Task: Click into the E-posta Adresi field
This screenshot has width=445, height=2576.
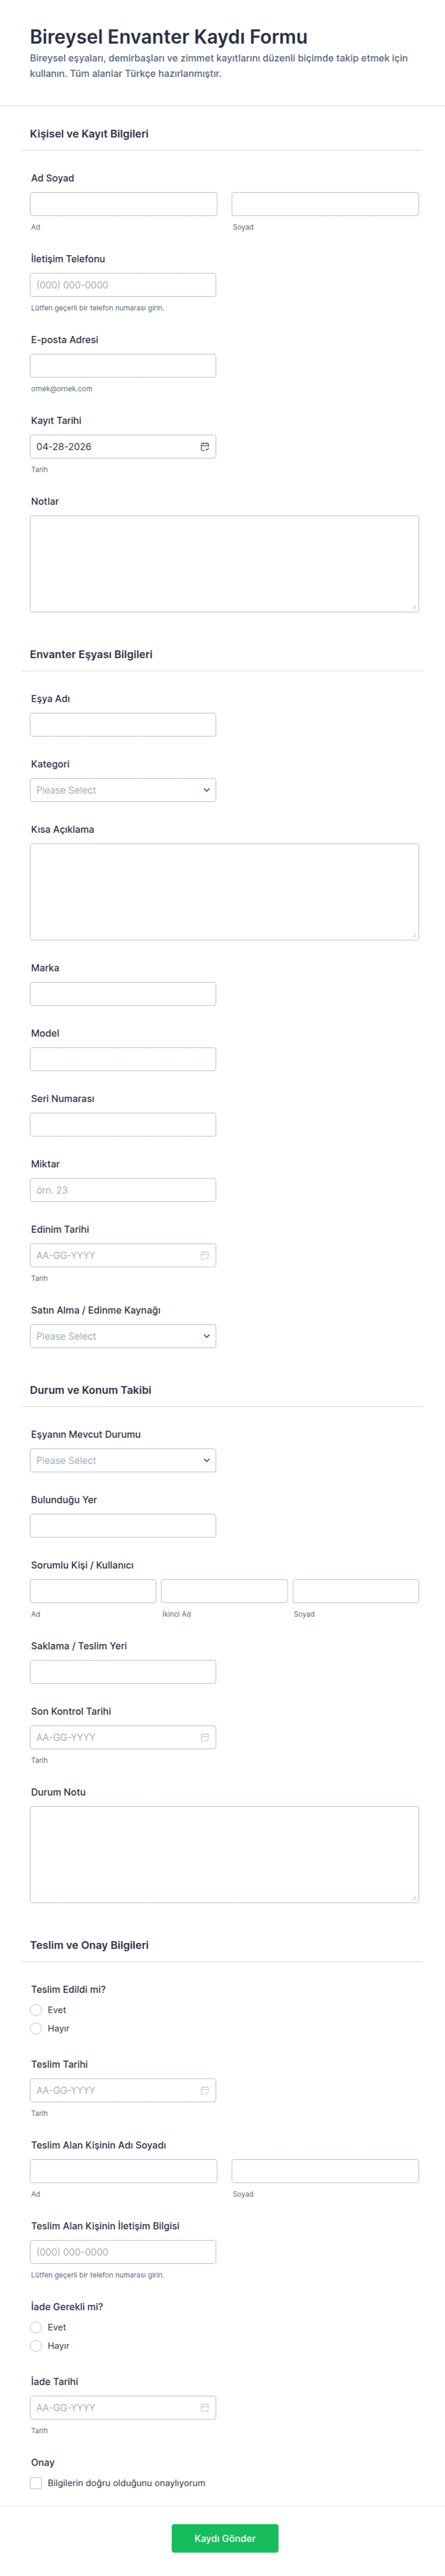Action: 122,365
